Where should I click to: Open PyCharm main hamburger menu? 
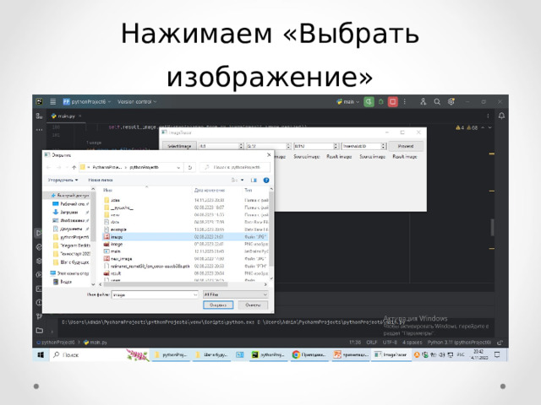[x=52, y=102]
